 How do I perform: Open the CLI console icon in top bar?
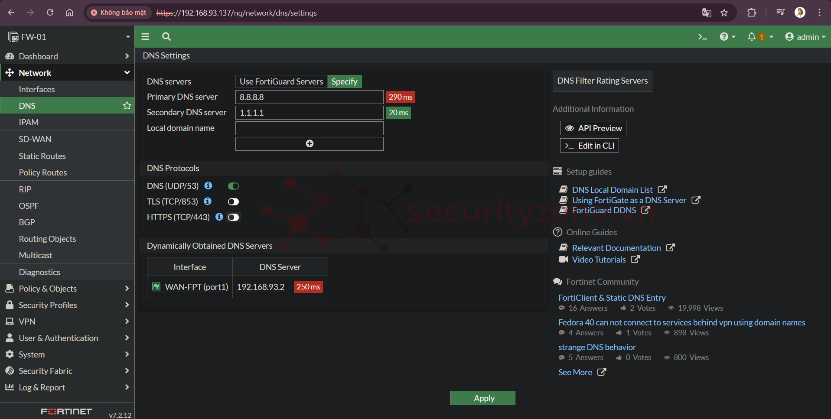tap(702, 37)
